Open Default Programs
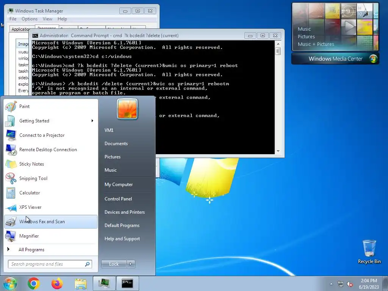Screen dimensions: 388x291 [122, 226]
